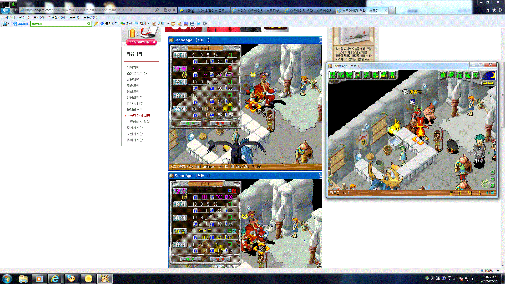The height and width of the screenshot is (284, 505).
Task: Close the active 스톤에이지 온감 tab
Action: pos(386,11)
